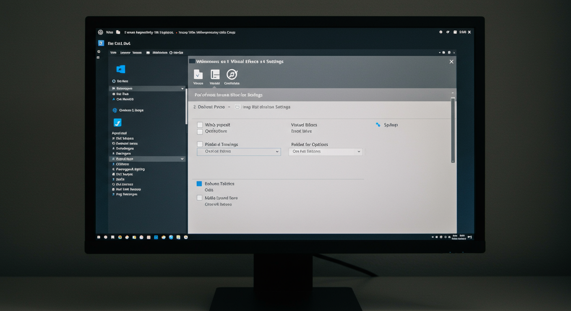The image size is (571, 311).
Task: Open the 'On Fat Satines' dropdown
Action: (326, 151)
